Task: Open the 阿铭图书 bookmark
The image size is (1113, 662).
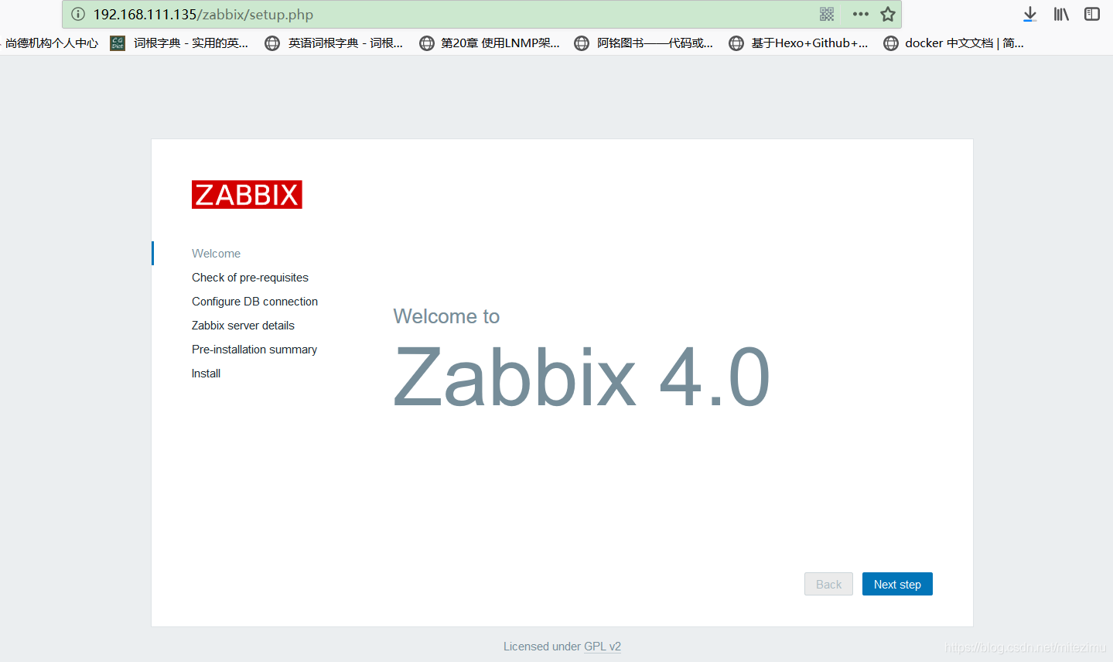Action: pos(655,43)
